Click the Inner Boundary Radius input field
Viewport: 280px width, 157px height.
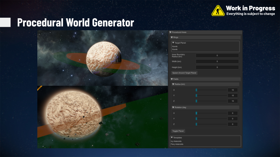pos(217,56)
